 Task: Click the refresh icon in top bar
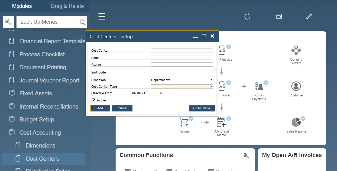point(247,16)
